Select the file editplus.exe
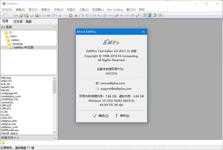This screenshot has height=150, width=223. point(9,124)
